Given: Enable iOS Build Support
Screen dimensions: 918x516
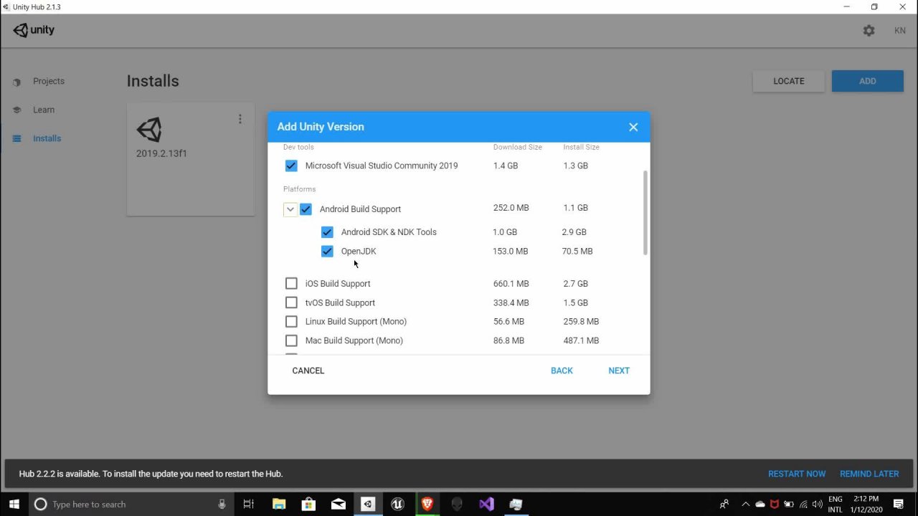Looking at the screenshot, I should tap(291, 284).
